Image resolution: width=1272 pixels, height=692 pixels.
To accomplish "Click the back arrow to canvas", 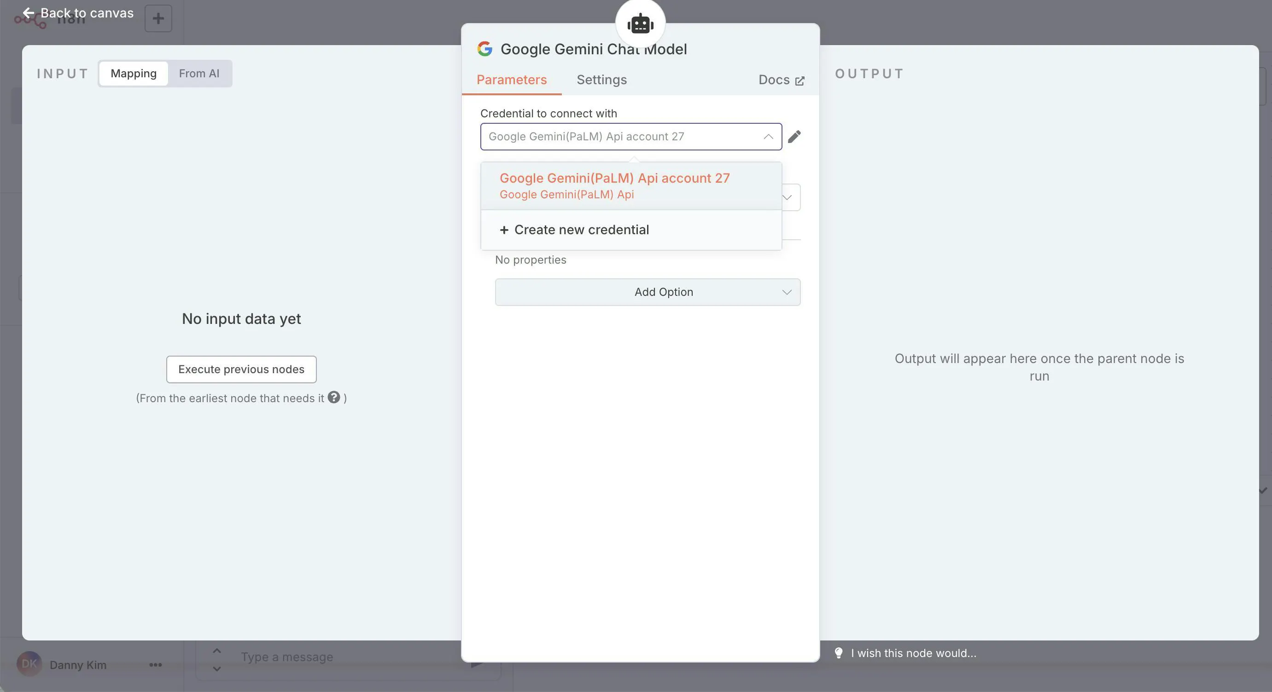I will [29, 13].
